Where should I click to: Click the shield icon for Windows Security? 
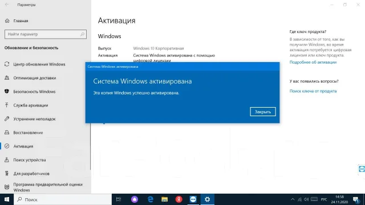[7, 91]
